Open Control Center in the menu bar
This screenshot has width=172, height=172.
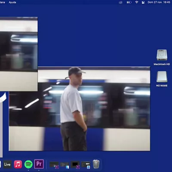[143, 3]
